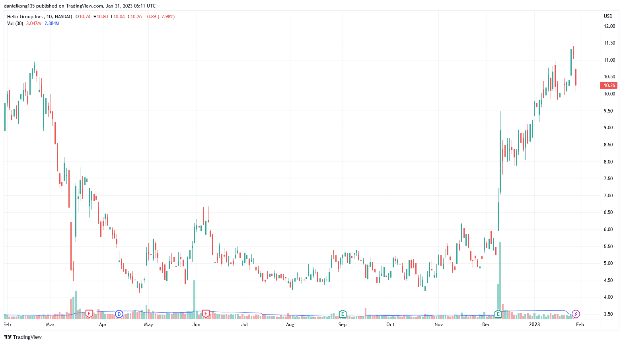Click the USD currency label

pos(608,16)
